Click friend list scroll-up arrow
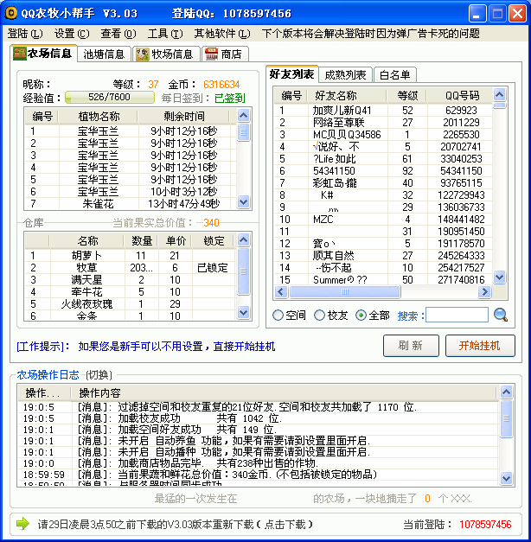The image size is (531, 542). tap(500, 94)
